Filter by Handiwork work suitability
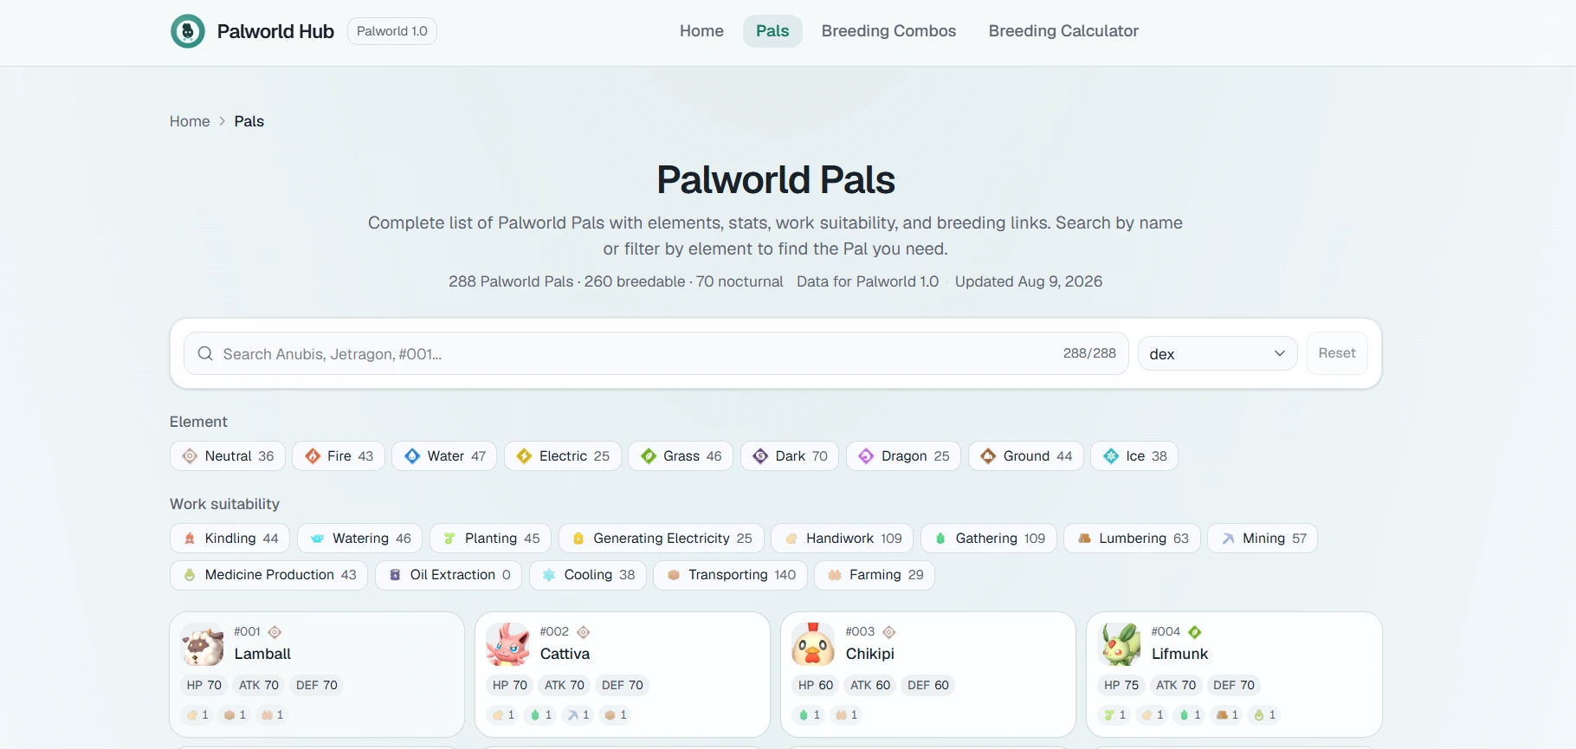Viewport: 1576px width, 749px height. (x=843, y=539)
